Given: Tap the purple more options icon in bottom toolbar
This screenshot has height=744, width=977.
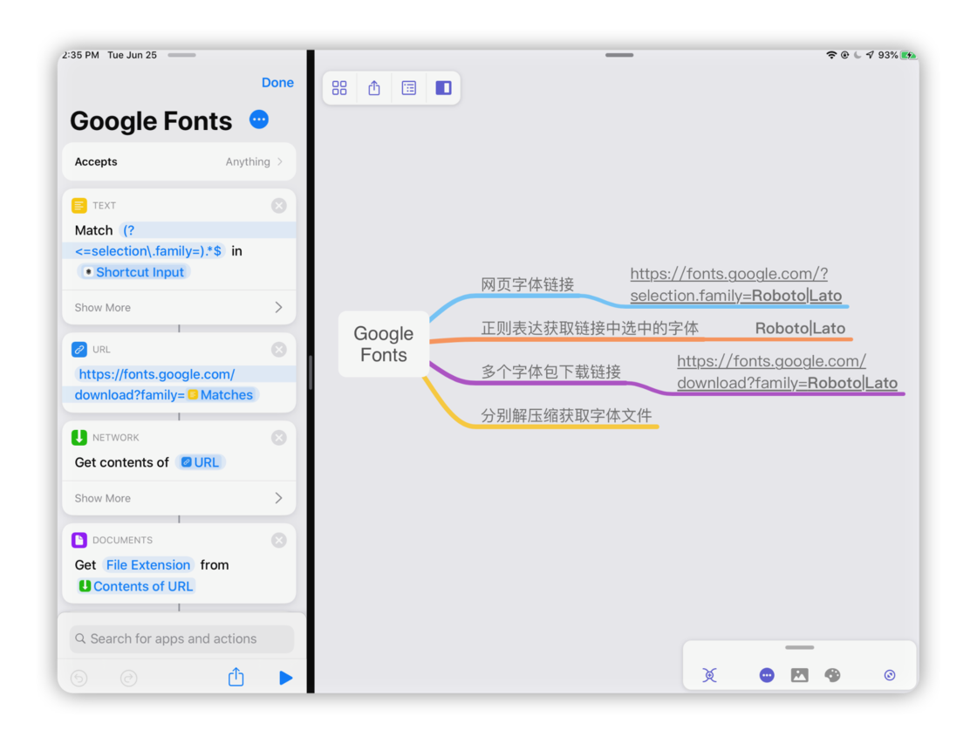Looking at the screenshot, I should tap(767, 675).
